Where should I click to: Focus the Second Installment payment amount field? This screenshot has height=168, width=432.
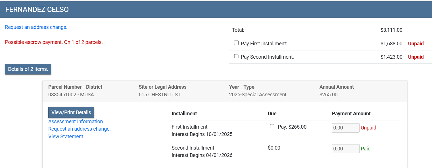pyautogui.click(x=345, y=149)
